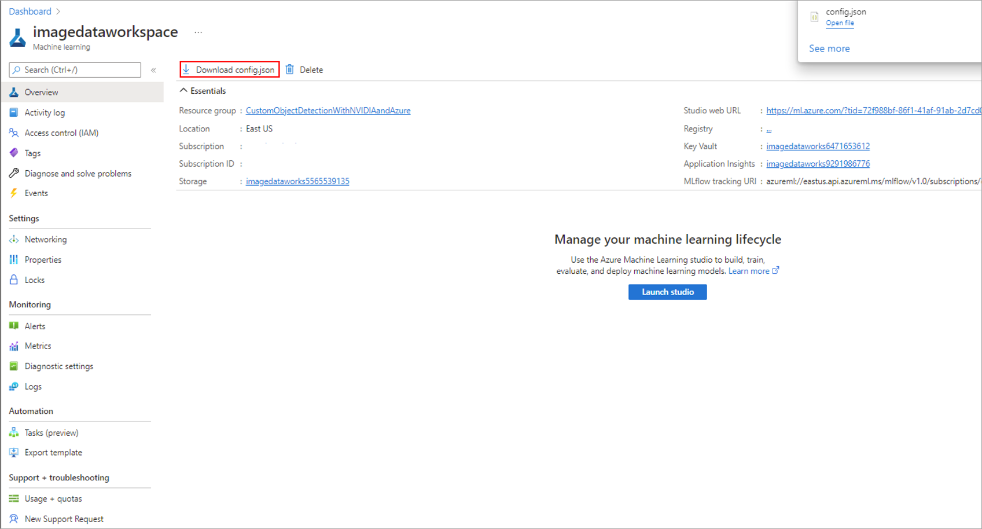Collapse the sidebar with double chevron
This screenshot has width=982, height=529.
[x=153, y=70]
